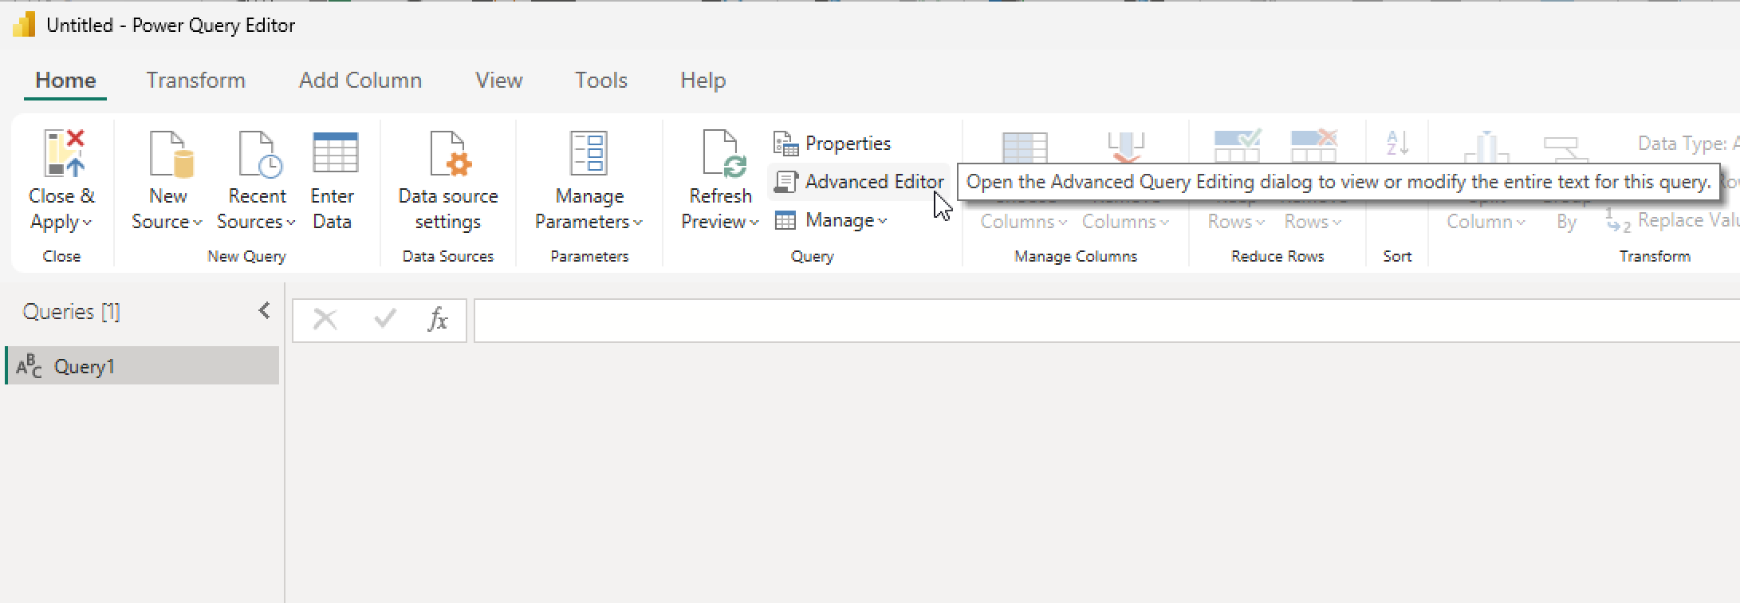
Task: Expand the Refresh Preview dropdown
Action: (754, 223)
